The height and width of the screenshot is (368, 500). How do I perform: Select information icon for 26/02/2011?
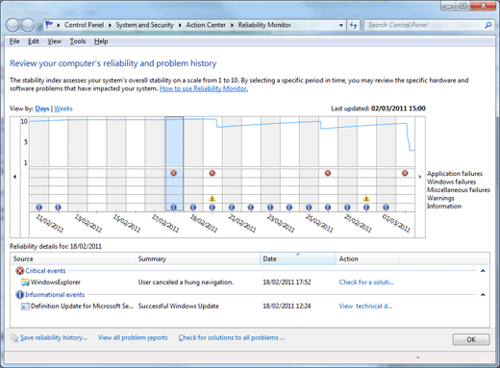click(328, 208)
